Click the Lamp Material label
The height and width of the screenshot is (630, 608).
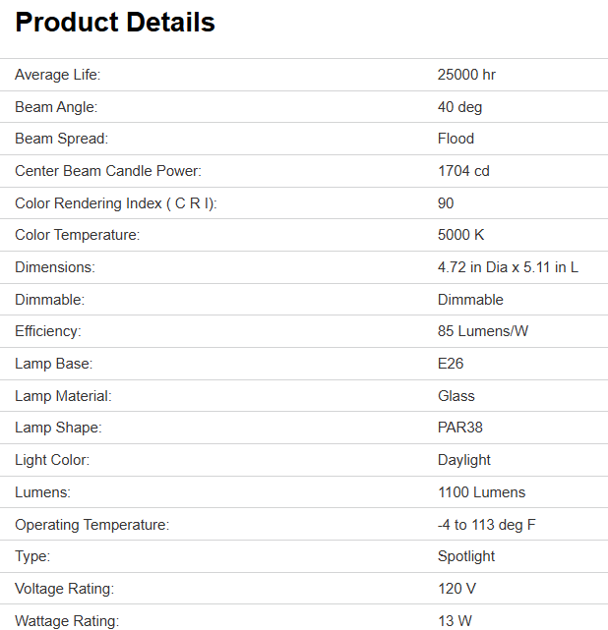(x=63, y=396)
